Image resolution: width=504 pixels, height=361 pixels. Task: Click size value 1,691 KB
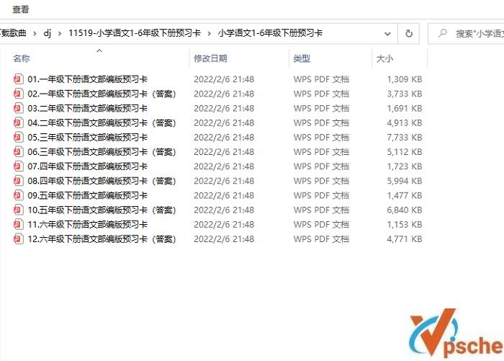click(x=405, y=108)
